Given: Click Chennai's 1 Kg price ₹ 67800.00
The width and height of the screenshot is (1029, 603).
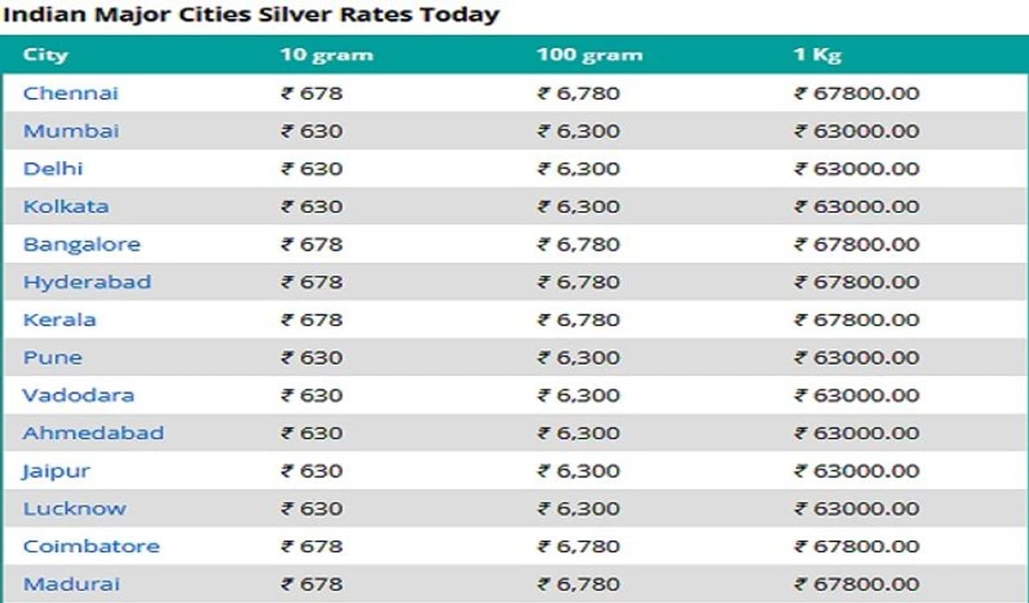Looking at the screenshot, I should [857, 93].
